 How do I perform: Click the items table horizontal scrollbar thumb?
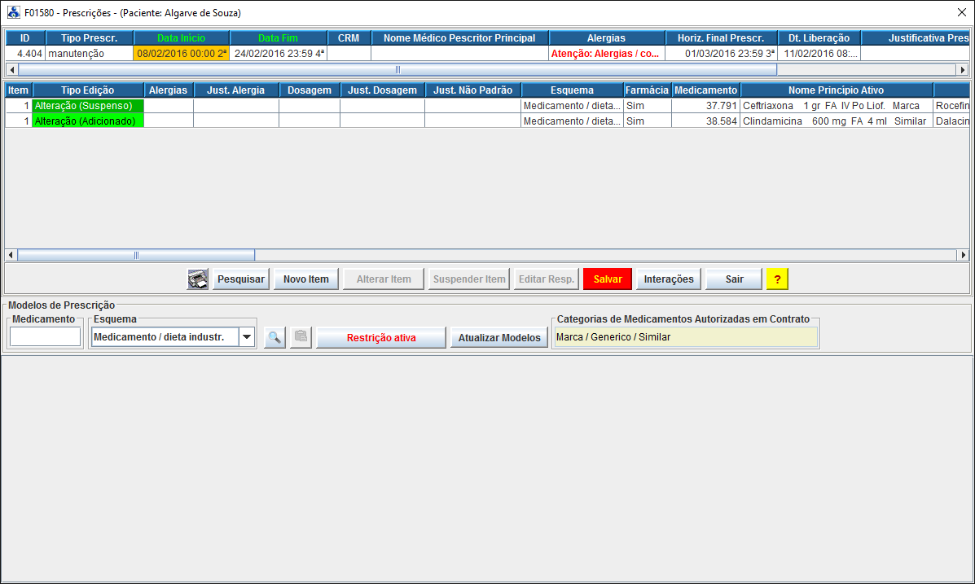point(136,255)
